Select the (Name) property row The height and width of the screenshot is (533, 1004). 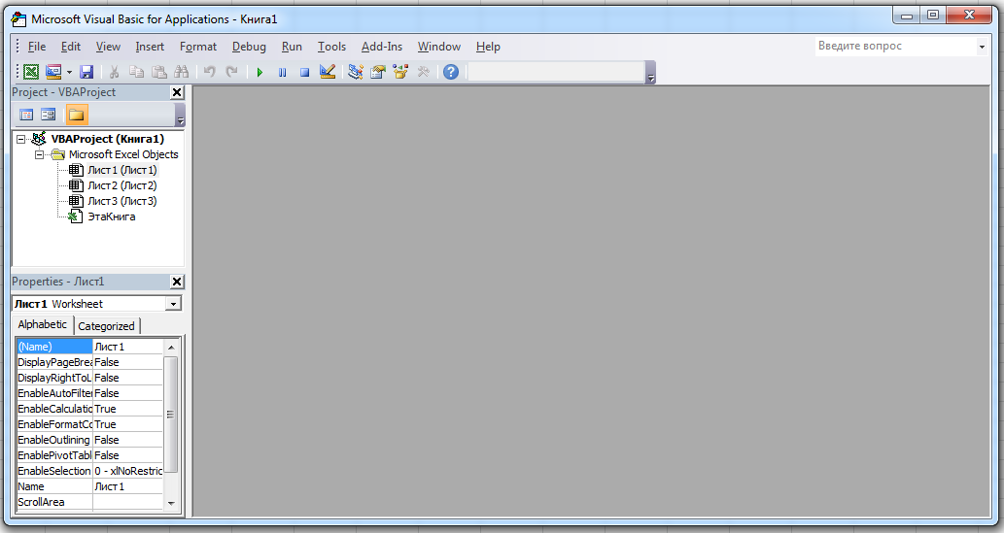[x=89, y=347]
